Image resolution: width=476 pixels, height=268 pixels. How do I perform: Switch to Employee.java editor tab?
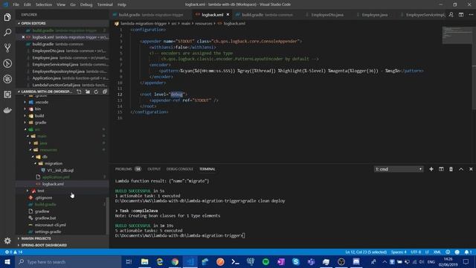[375, 15]
